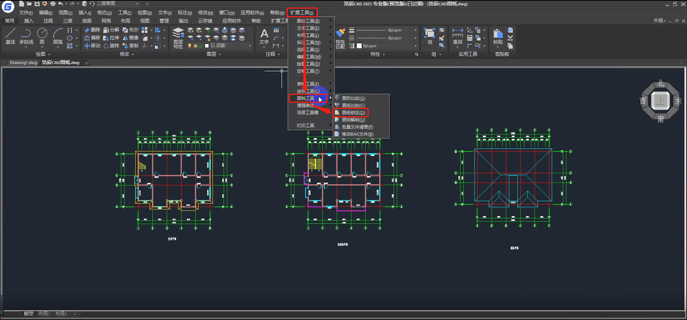Open the 文件(F) menu

[x=26, y=13]
